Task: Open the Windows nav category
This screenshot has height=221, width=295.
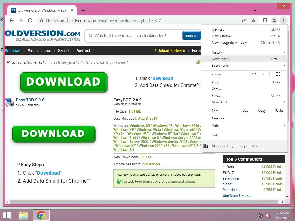Action: coord(13,51)
